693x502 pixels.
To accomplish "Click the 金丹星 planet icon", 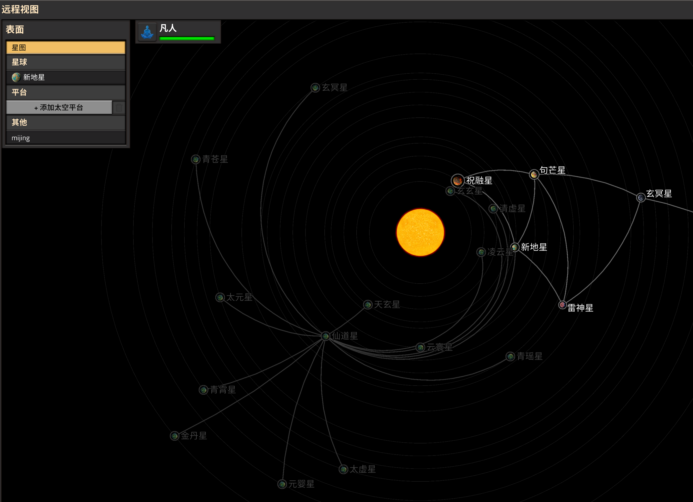I will pyautogui.click(x=174, y=436).
